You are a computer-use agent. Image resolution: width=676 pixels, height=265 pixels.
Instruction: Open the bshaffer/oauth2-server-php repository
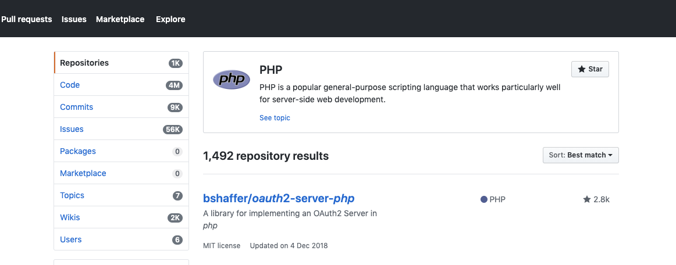click(279, 198)
